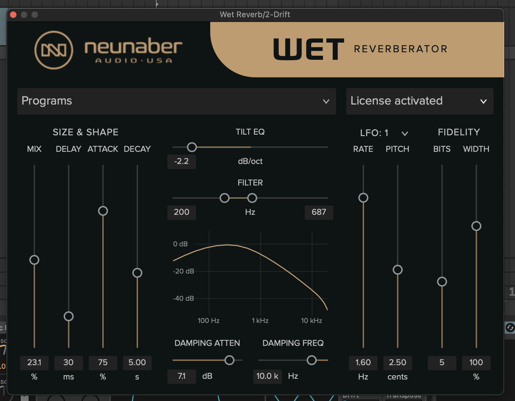Click the Wet Reverb/2-Drift window title
The width and height of the screenshot is (515, 401).
(255, 15)
